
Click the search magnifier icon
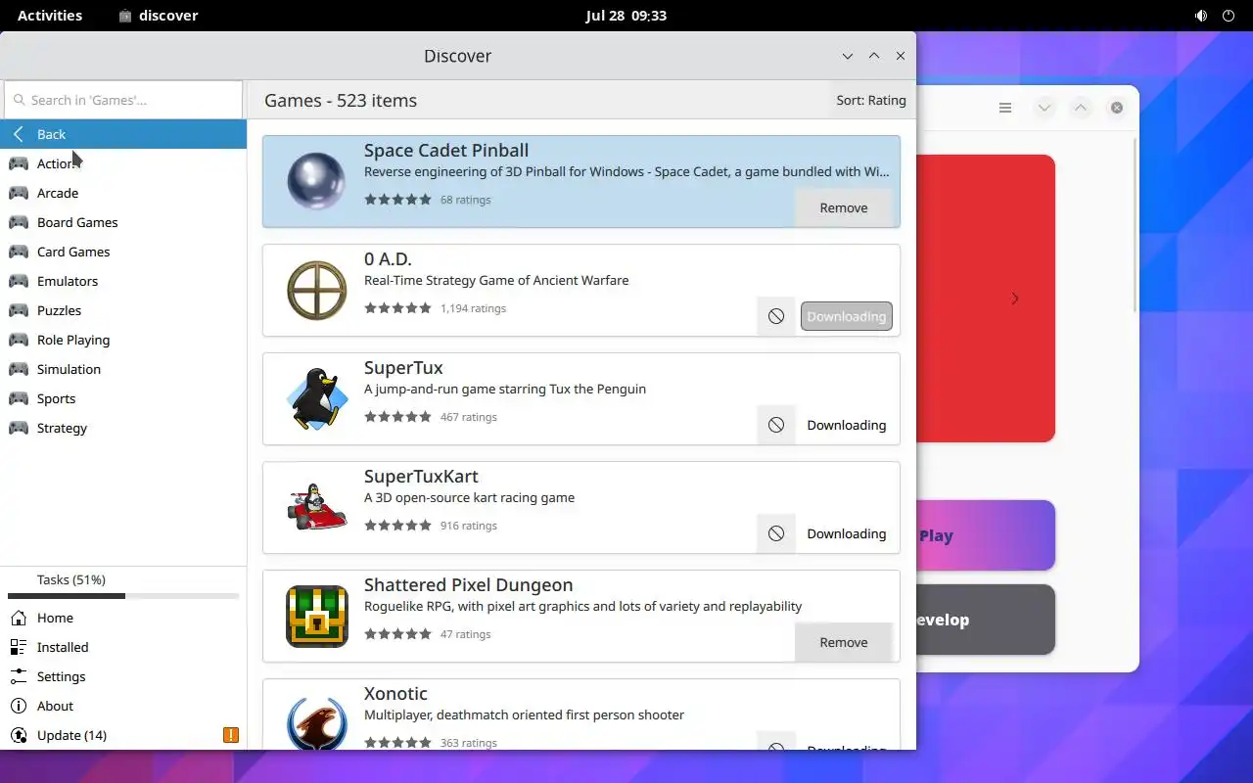tap(19, 100)
